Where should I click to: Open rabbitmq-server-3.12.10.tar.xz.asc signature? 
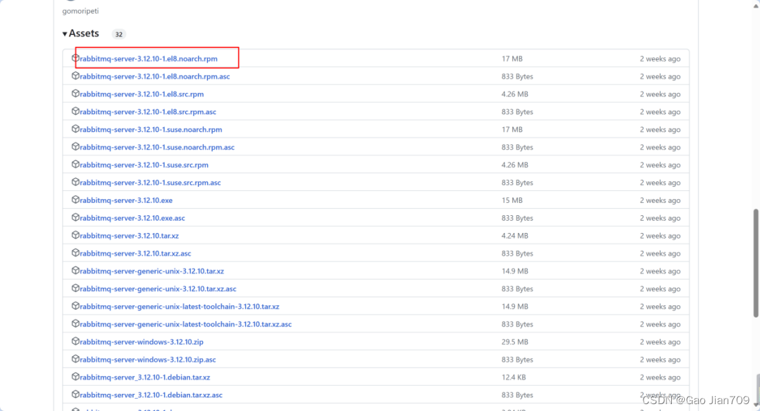click(135, 253)
